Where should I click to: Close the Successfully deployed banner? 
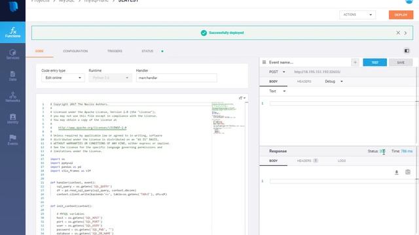point(398,33)
